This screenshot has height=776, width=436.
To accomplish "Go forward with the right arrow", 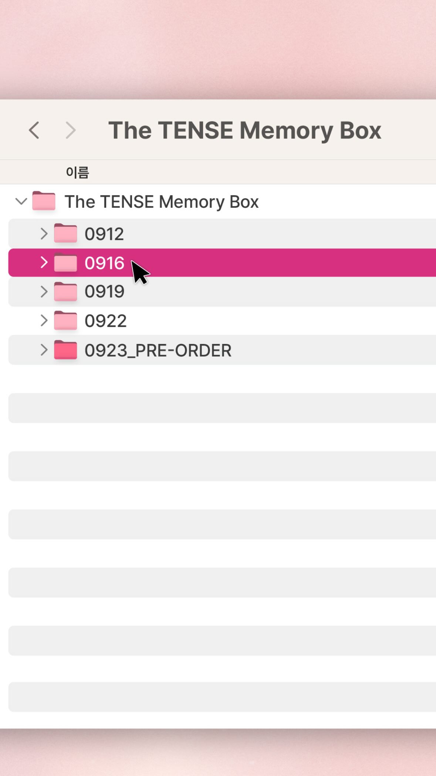I will click(70, 130).
